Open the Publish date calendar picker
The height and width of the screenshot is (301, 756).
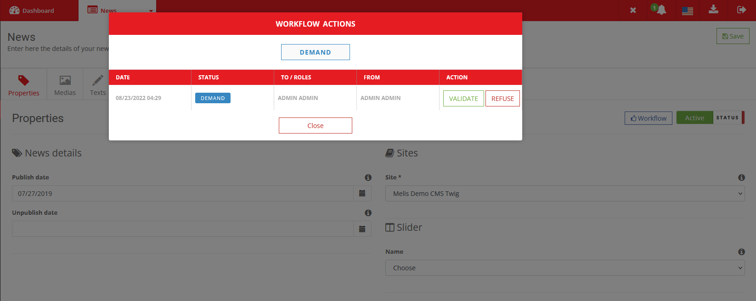click(x=362, y=194)
